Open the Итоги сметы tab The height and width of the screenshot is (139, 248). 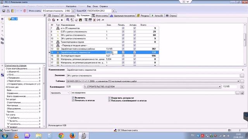pos(100,15)
